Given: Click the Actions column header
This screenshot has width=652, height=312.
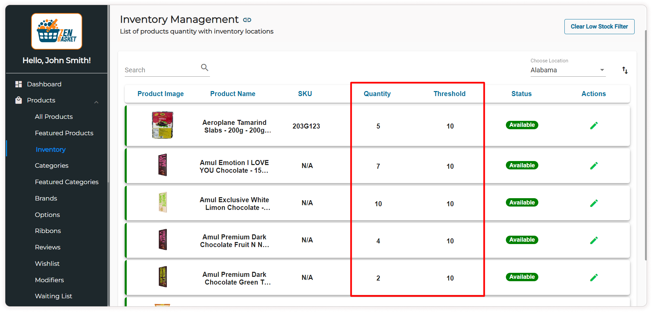Looking at the screenshot, I should pyautogui.click(x=593, y=94).
